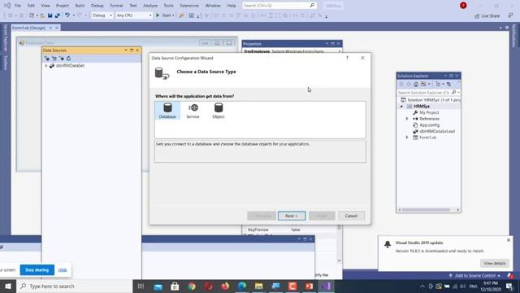Click the Save All icon in toolbar

click(58, 15)
